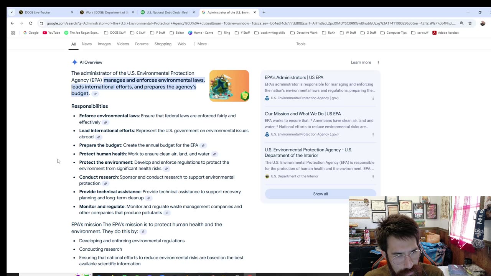The width and height of the screenshot is (491, 276).
Task: Close the U.S. National Debt Clock tab
Action: (194, 12)
